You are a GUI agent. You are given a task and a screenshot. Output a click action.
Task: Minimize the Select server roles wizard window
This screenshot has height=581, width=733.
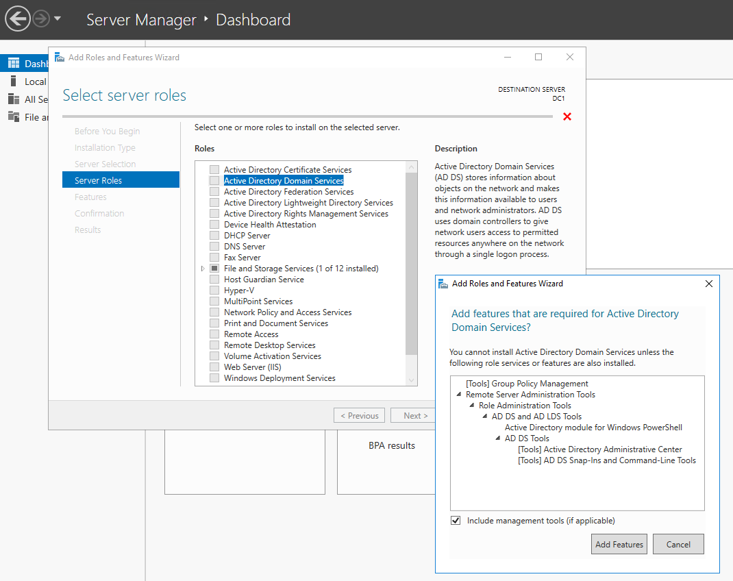[x=508, y=57]
